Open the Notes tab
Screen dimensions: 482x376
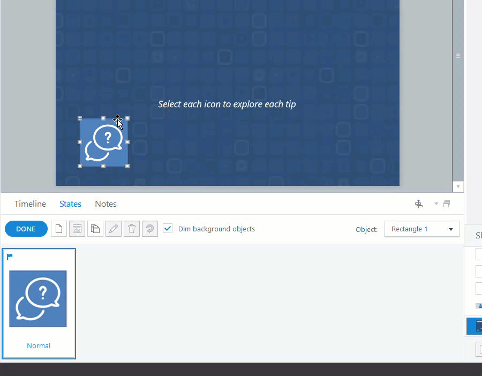pos(106,204)
